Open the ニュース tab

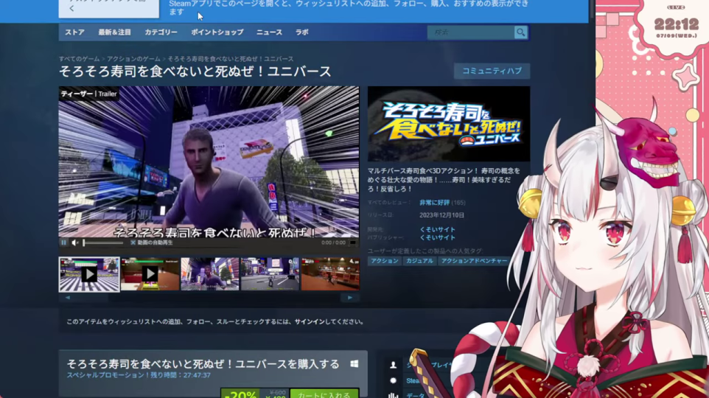(x=269, y=32)
